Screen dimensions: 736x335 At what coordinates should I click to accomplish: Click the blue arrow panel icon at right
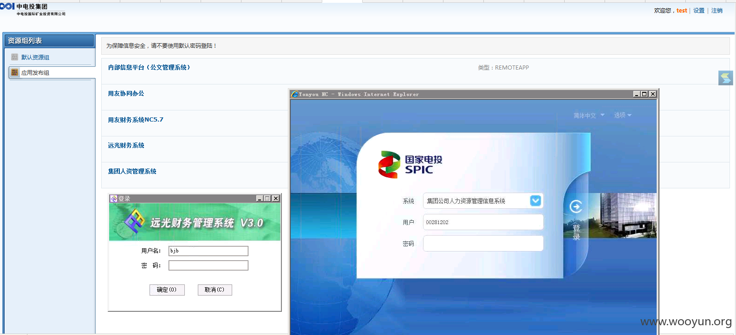(725, 78)
